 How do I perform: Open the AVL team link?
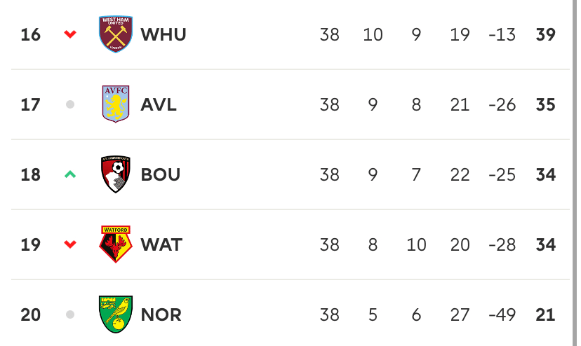click(159, 104)
